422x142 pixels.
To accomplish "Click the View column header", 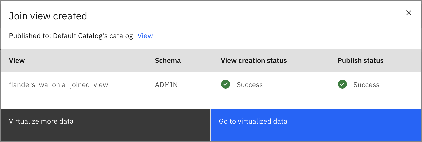I will [17, 61].
